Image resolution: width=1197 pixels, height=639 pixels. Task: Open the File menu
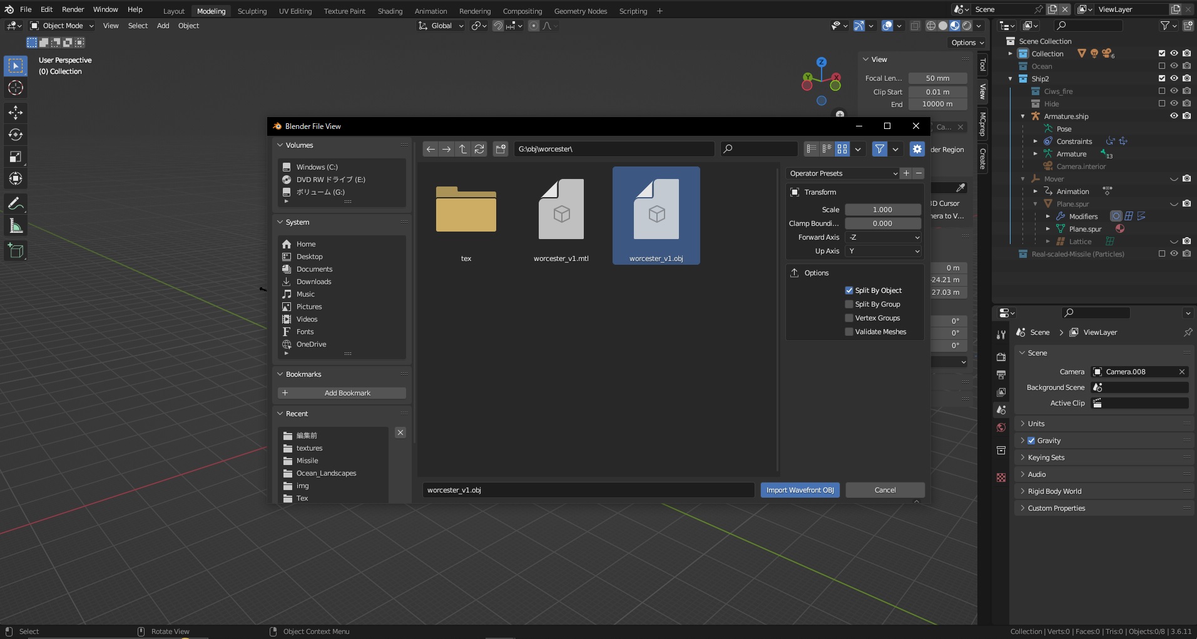[26, 9]
